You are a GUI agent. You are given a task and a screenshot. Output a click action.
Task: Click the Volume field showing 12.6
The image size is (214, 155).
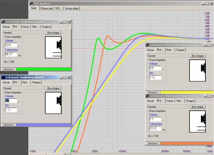click(x=11, y=45)
